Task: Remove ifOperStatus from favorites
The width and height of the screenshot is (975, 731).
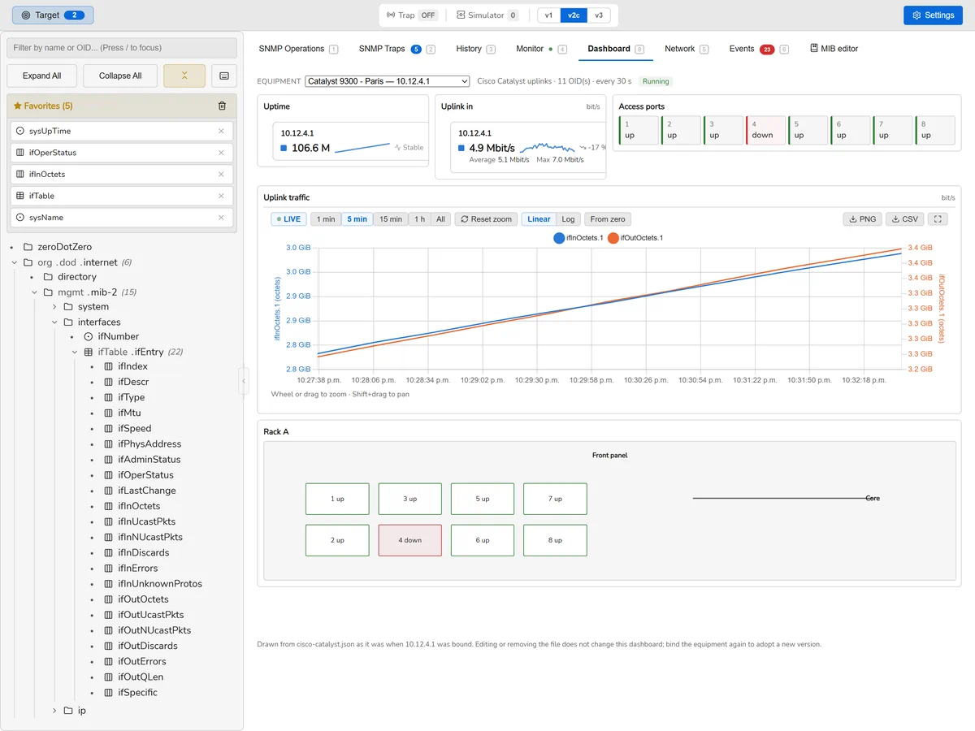Action: pyautogui.click(x=221, y=153)
